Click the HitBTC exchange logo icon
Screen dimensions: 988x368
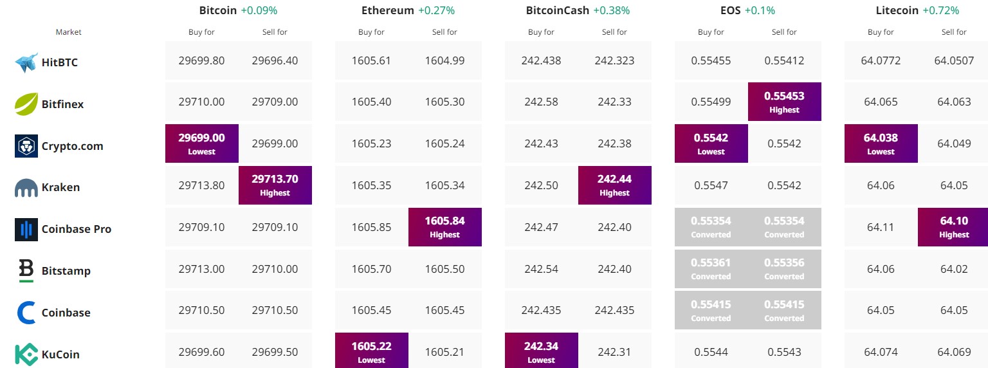coord(26,62)
